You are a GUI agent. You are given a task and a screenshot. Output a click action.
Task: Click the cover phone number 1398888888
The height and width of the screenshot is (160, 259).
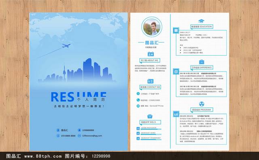(88, 130)
